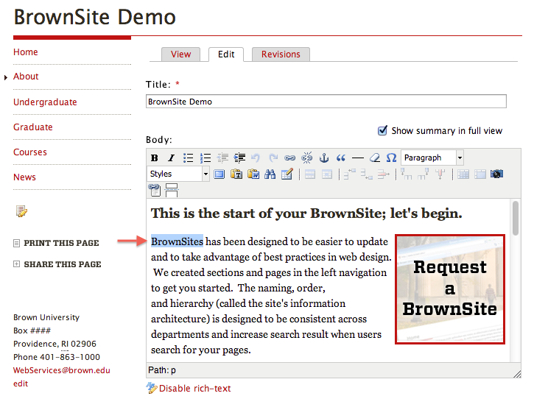The height and width of the screenshot is (396, 534).
Task: Click the insert row before icon
Action: tap(350, 174)
